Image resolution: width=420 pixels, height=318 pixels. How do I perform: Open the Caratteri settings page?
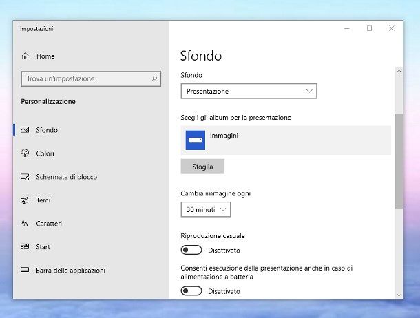[x=91, y=223]
